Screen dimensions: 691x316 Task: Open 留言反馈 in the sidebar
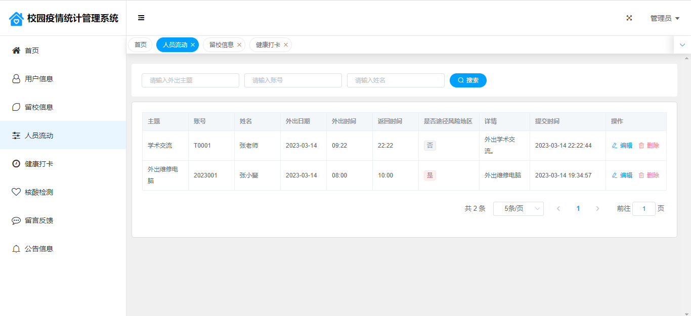click(39, 220)
